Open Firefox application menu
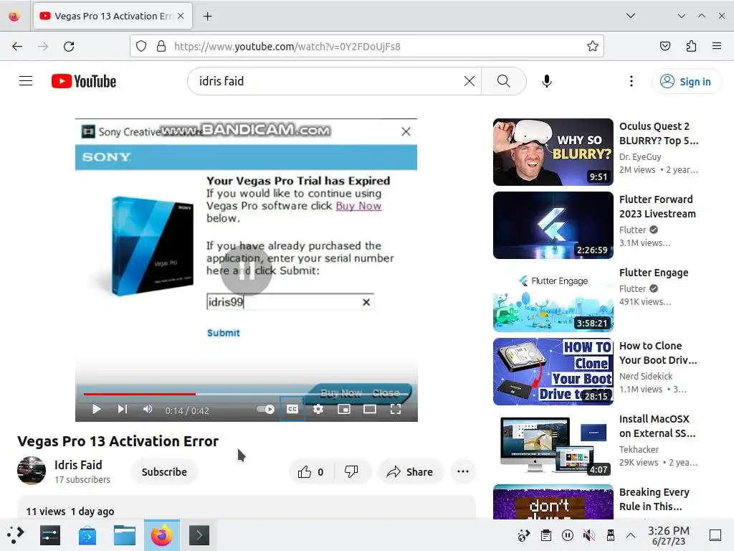This screenshot has height=551, width=734. click(x=717, y=47)
